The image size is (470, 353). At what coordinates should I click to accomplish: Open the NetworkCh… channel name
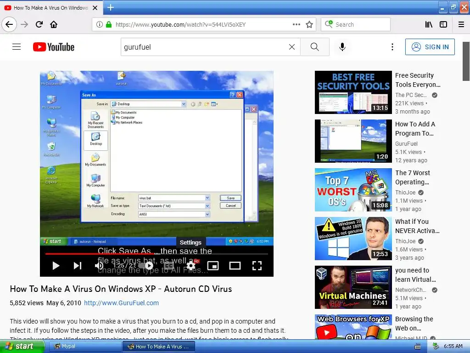click(411, 290)
